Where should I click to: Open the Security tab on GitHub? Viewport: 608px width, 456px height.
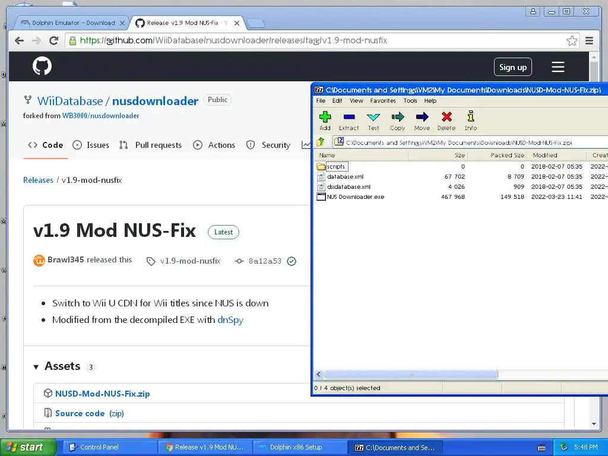[x=268, y=145]
